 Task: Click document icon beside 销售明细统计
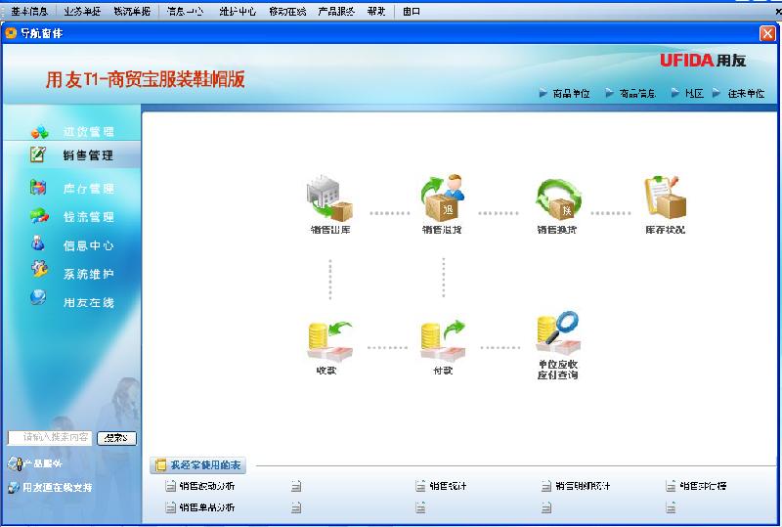click(x=546, y=486)
